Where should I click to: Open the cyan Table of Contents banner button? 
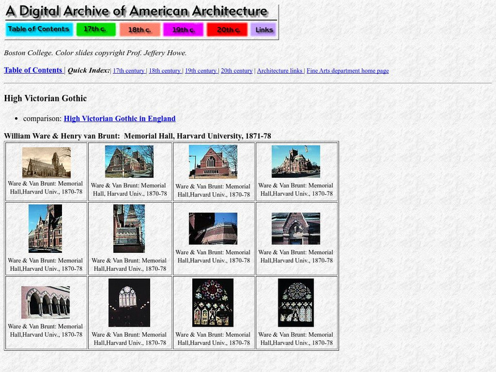39,29
